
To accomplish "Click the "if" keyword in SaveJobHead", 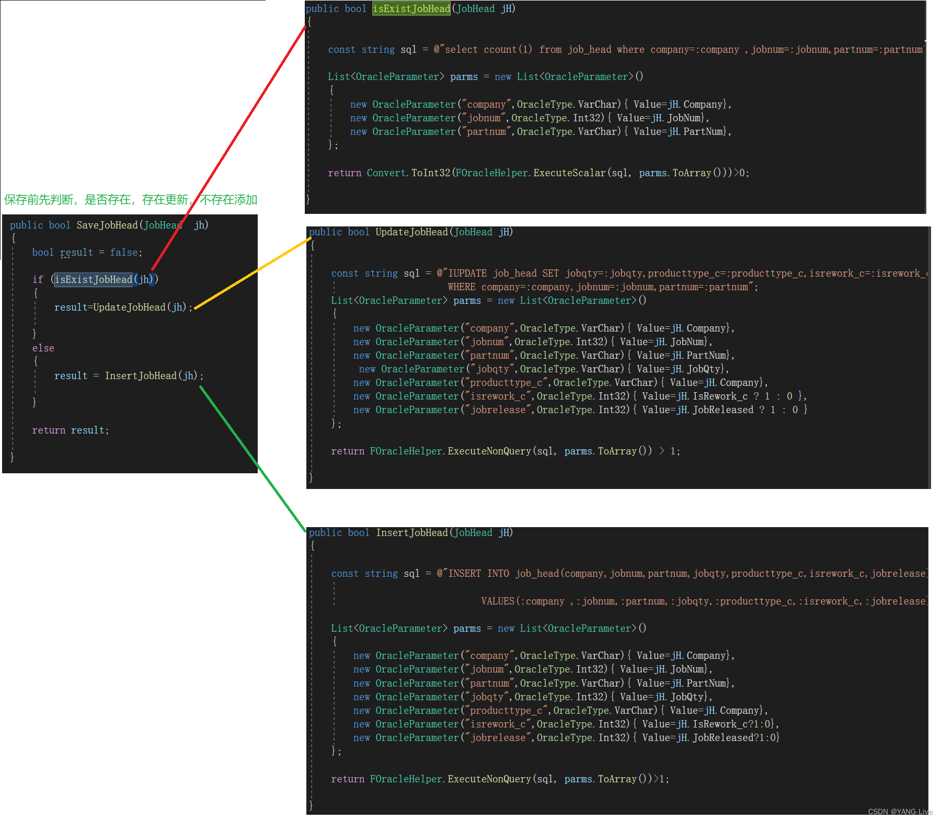I will pyautogui.click(x=38, y=280).
